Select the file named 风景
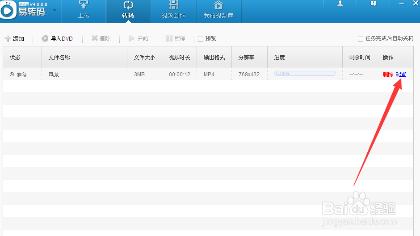Viewport: 420px width, 236px height. click(x=54, y=75)
